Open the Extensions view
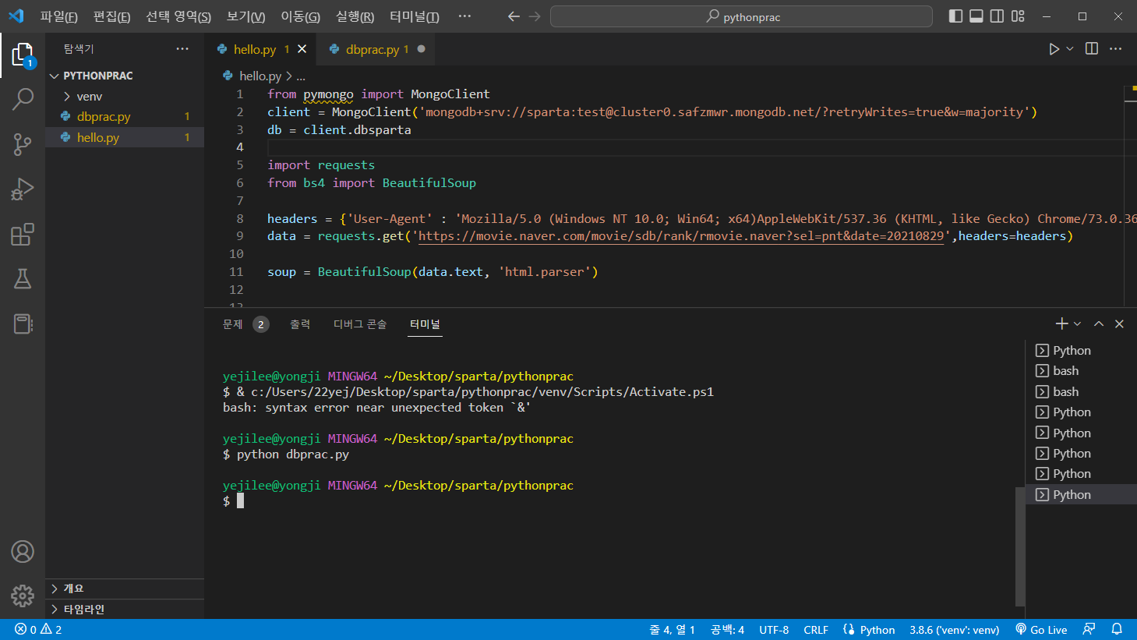1137x640 pixels. point(23,234)
